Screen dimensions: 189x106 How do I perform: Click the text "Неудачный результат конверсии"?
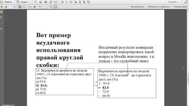126,47
